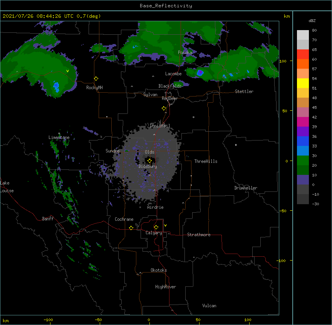The height and width of the screenshot is (325, 332).
Task: Click the Strathmore town label
Action: [x=199, y=235]
